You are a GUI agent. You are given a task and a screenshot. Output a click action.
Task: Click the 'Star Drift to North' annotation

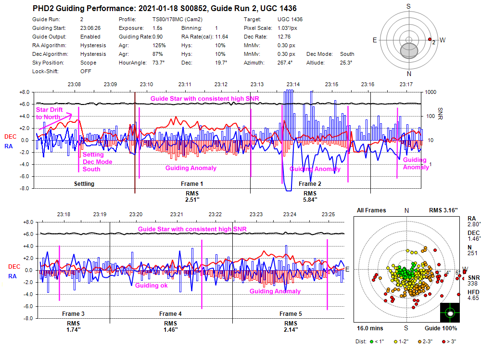(49, 113)
